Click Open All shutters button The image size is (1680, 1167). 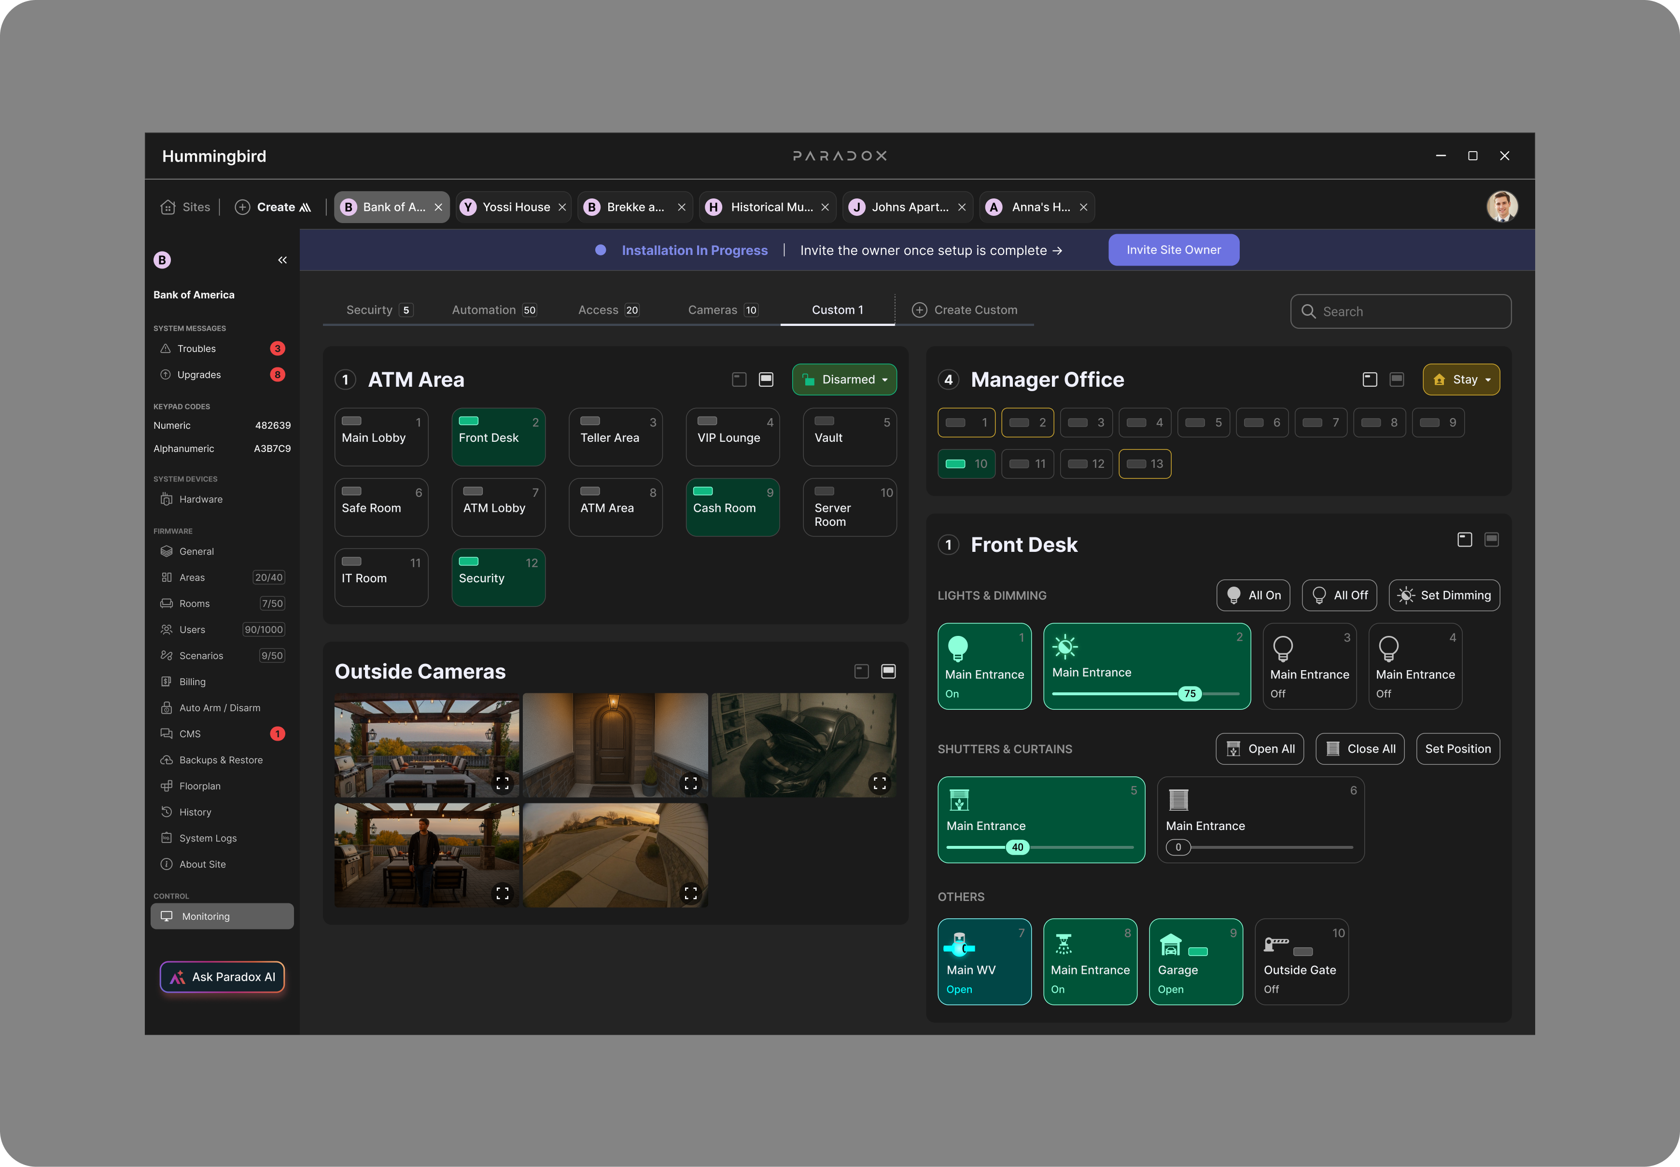[x=1260, y=749]
